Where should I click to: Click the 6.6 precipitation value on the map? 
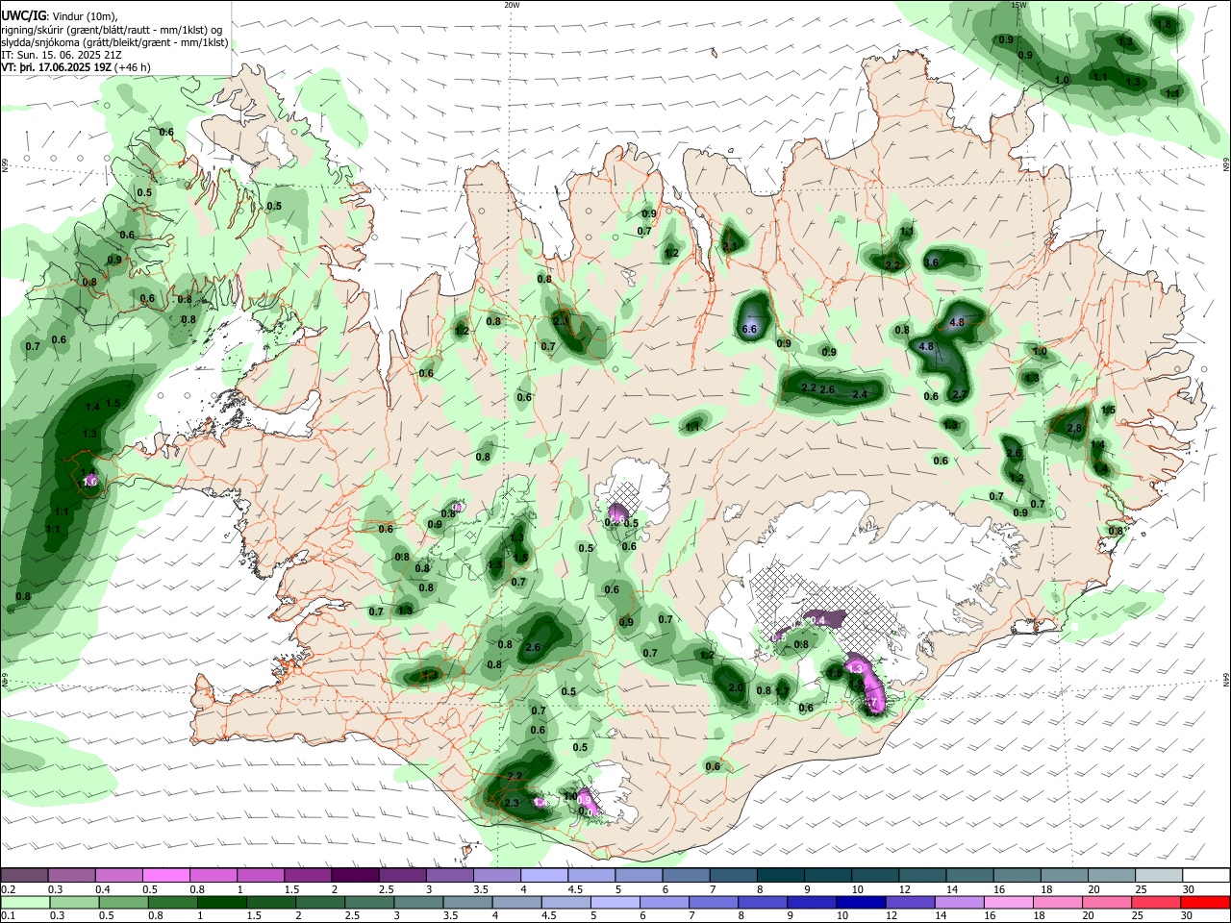coord(750,329)
